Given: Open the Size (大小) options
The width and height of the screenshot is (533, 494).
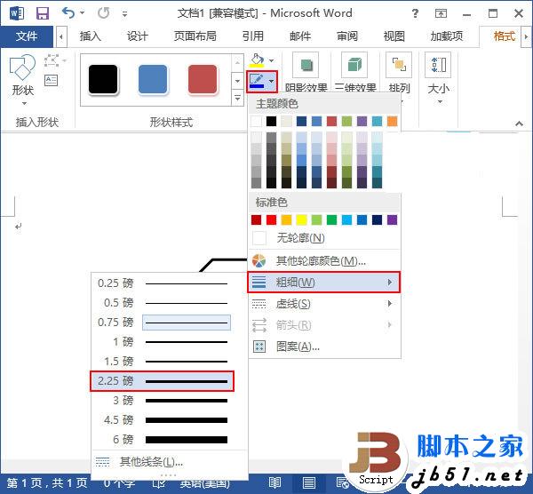Looking at the screenshot, I should [439, 78].
